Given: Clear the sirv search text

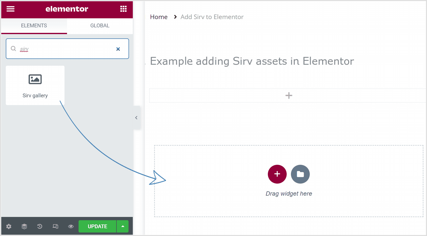Looking at the screenshot, I should point(118,49).
